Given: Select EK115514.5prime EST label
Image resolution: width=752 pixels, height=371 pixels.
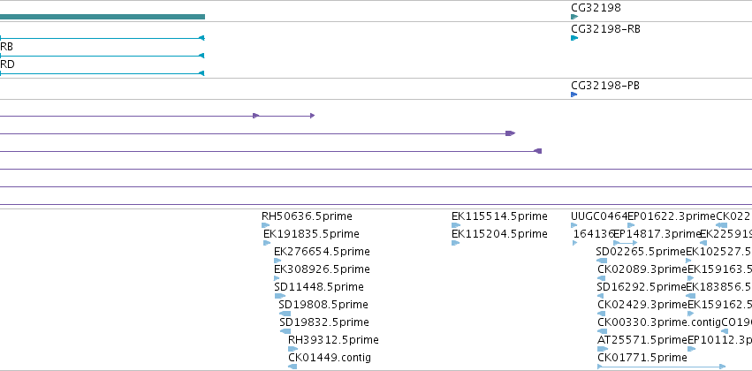Looking at the screenshot, I should 499,216.
